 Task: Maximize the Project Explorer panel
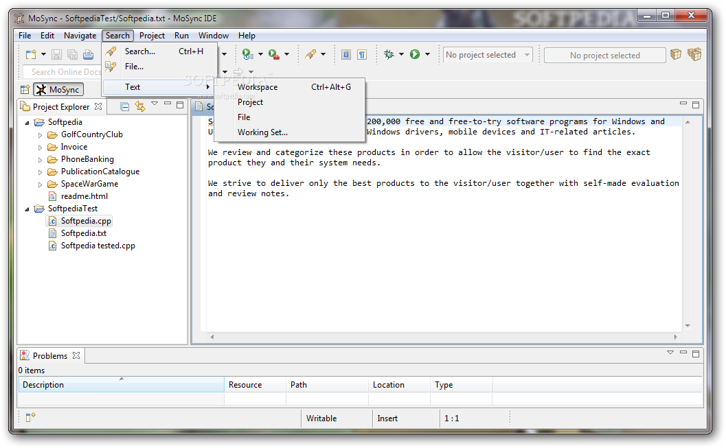click(180, 105)
